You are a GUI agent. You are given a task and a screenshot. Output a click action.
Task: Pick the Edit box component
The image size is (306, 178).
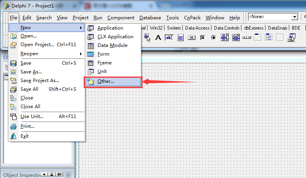(169, 37)
